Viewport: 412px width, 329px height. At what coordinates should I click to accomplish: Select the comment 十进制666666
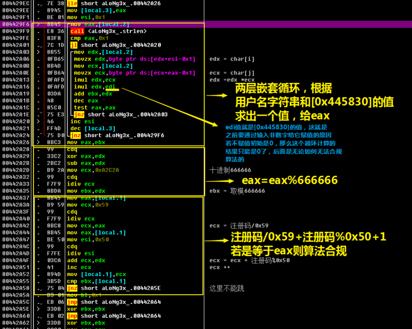(230, 170)
